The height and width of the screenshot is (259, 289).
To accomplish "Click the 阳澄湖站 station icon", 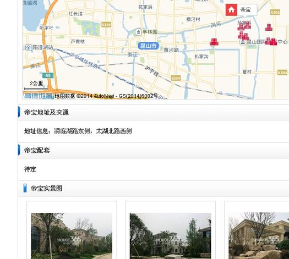I will pos(29,47).
